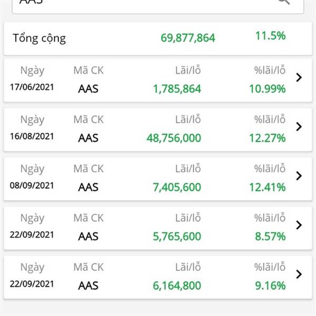This screenshot has width=316, height=316.
Task: Open the 6,164,800 profit entry
Action: pos(177,285)
